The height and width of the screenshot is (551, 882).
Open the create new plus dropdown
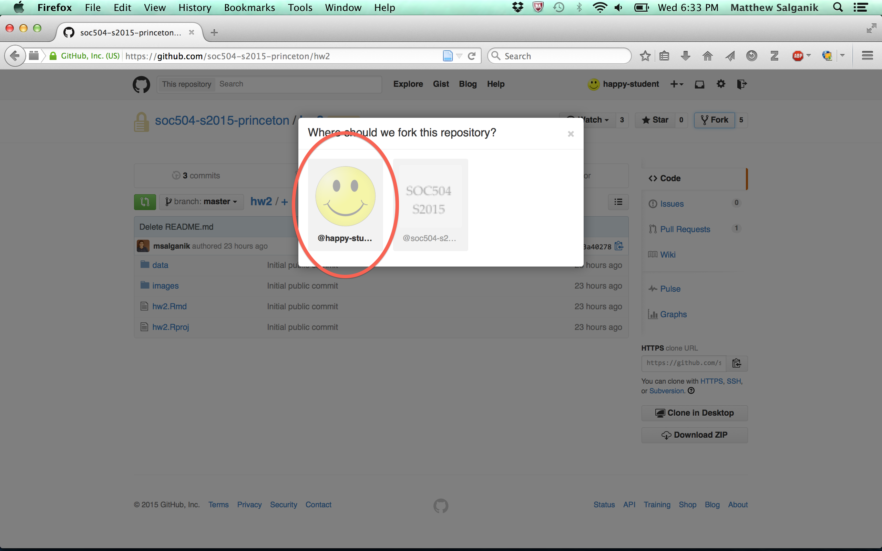point(676,84)
